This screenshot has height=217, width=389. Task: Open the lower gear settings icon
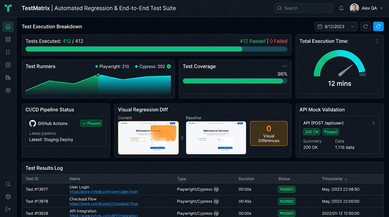coord(8,197)
